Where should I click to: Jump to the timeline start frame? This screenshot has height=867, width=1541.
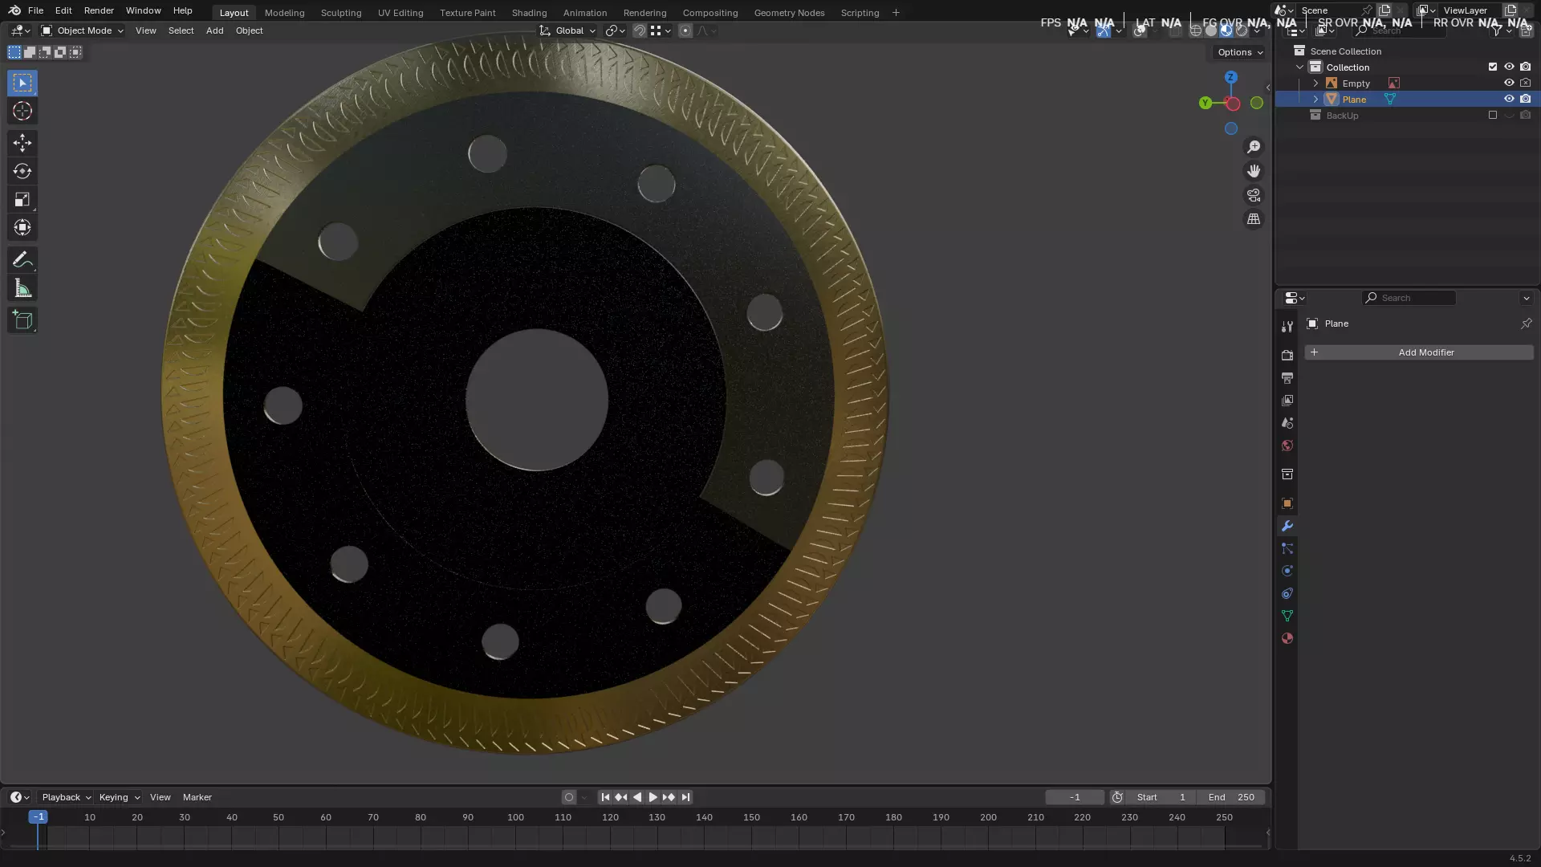click(x=605, y=797)
